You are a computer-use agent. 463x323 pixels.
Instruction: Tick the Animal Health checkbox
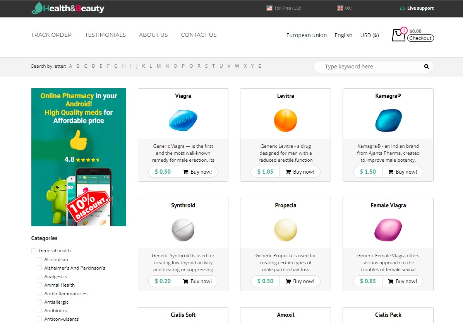point(39,285)
